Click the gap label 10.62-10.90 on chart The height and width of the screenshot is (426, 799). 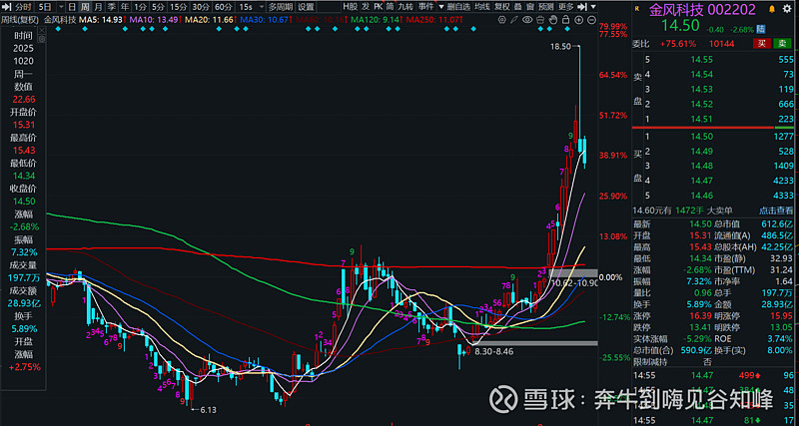pyautogui.click(x=574, y=283)
